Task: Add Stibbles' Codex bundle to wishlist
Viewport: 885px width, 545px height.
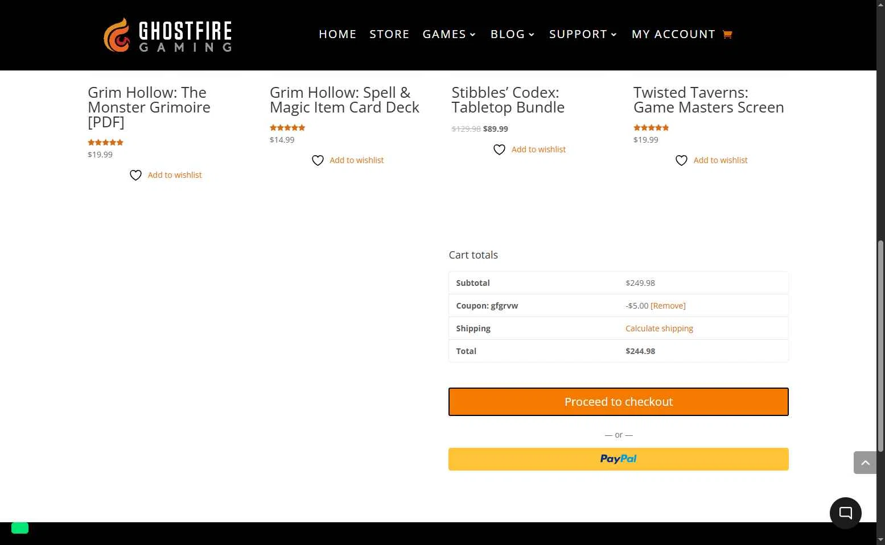Action: coord(538,149)
